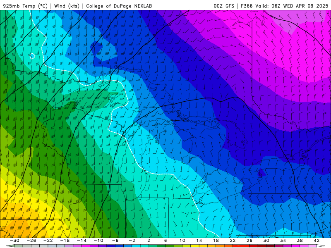Click the -26 label on the temperature legend

(x=31, y=241)
